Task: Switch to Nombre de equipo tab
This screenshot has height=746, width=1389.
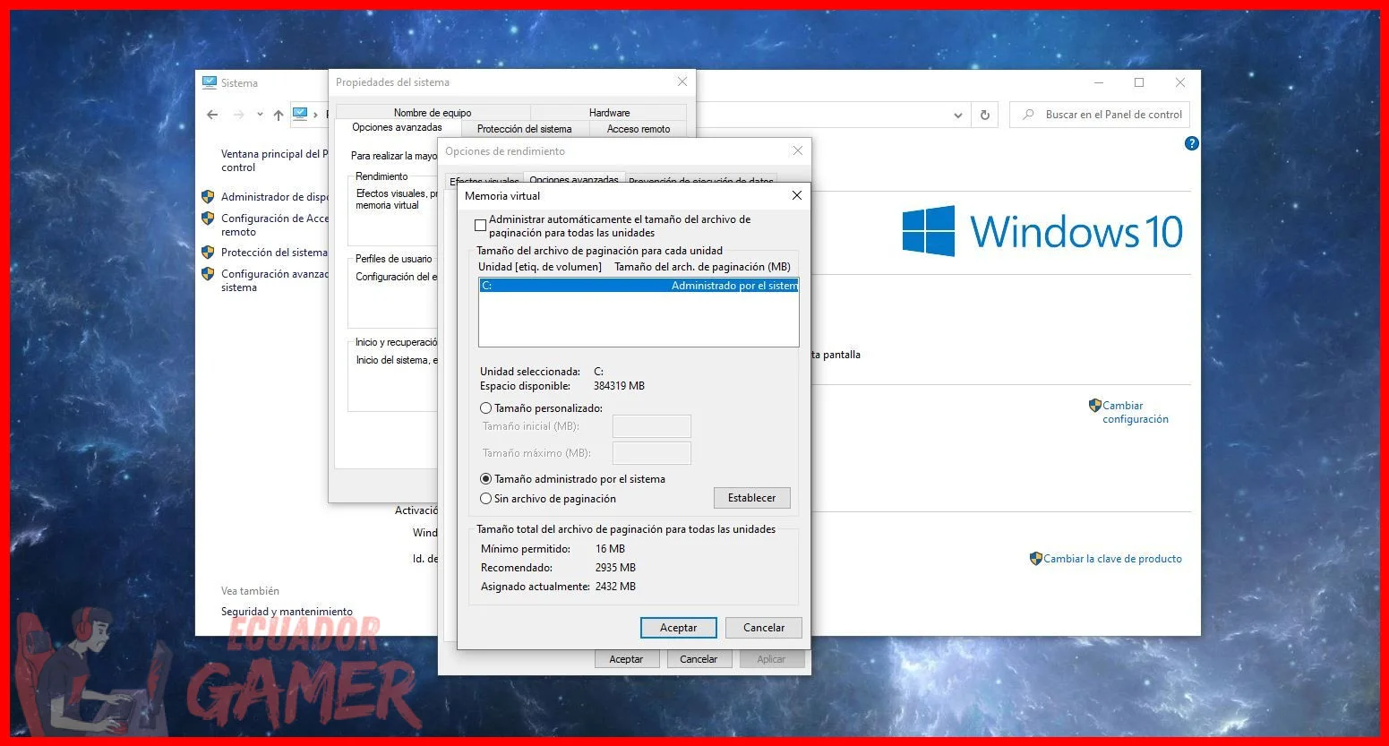Action: [x=433, y=113]
